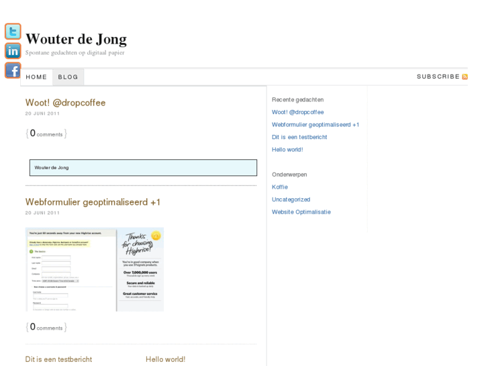Open the LinkedIn social icon
Screen dimensions: 488x366
[13, 51]
